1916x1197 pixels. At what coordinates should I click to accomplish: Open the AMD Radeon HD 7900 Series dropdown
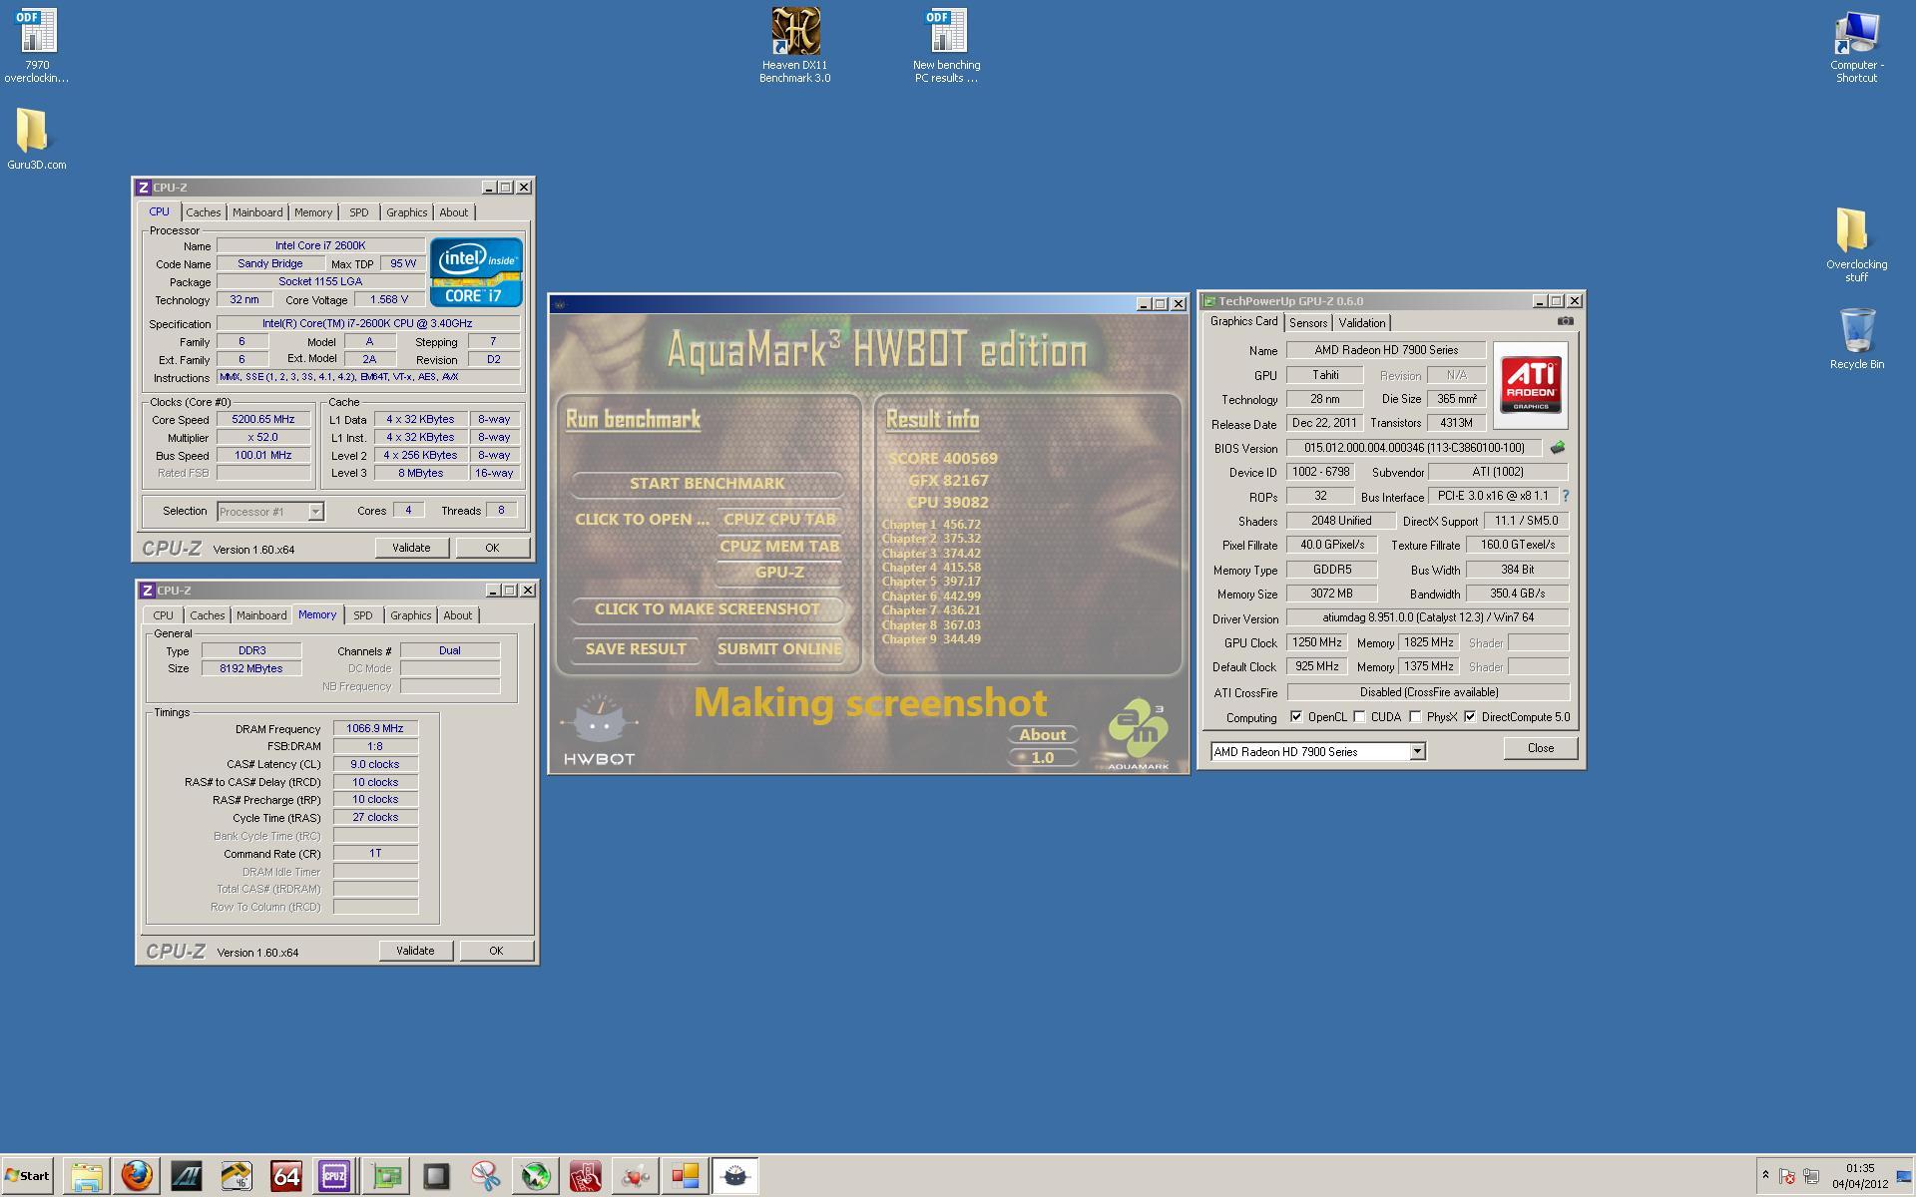pos(1416,751)
